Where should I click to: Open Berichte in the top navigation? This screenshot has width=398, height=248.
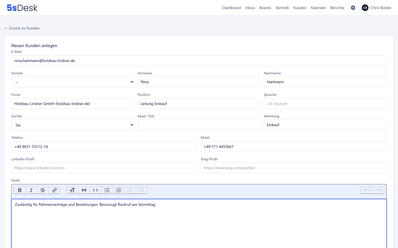[337, 8]
